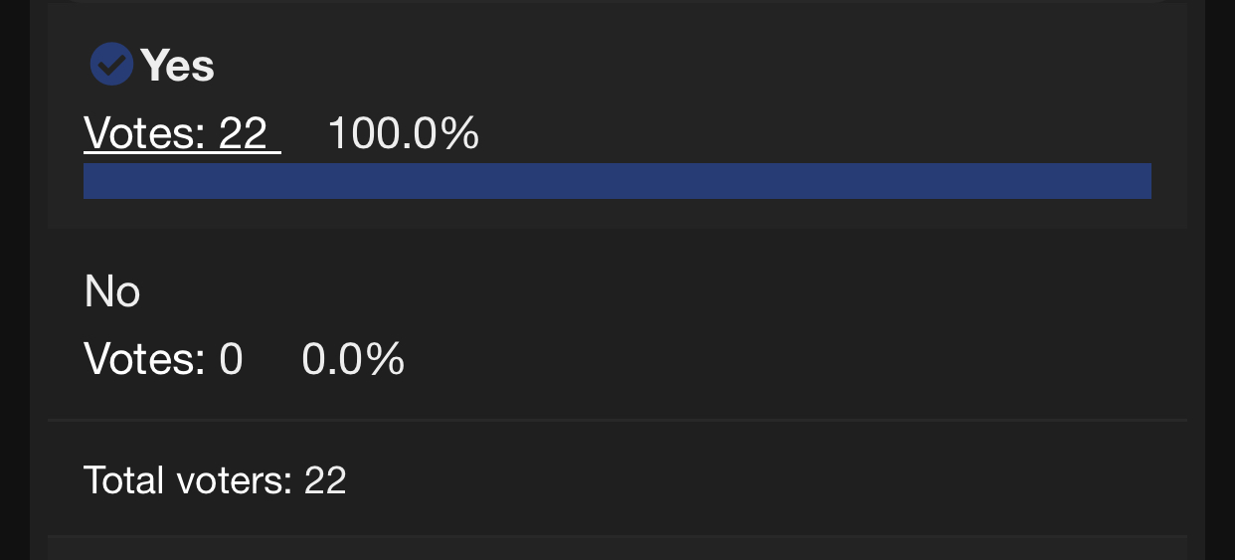Click the blue checkmark icon beside Yes
Image resolution: width=1235 pixels, height=560 pixels.
pyautogui.click(x=111, y=66)
